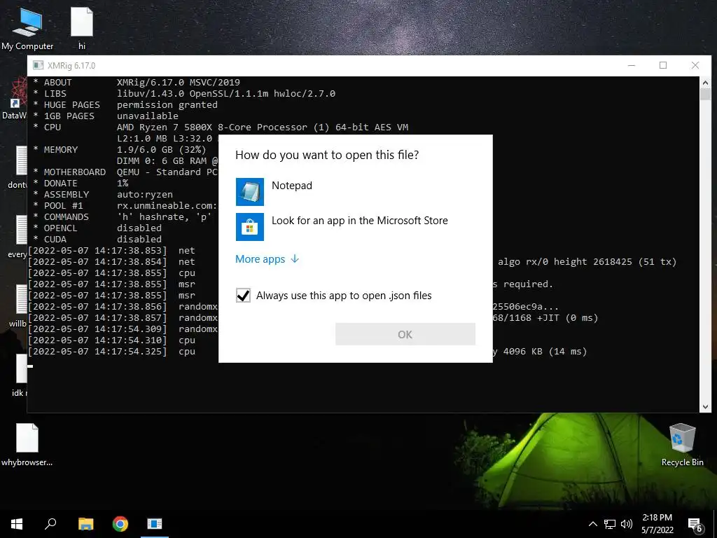Open the Windows Start menu
Screen dimensions: 717x538
point(17,524)
